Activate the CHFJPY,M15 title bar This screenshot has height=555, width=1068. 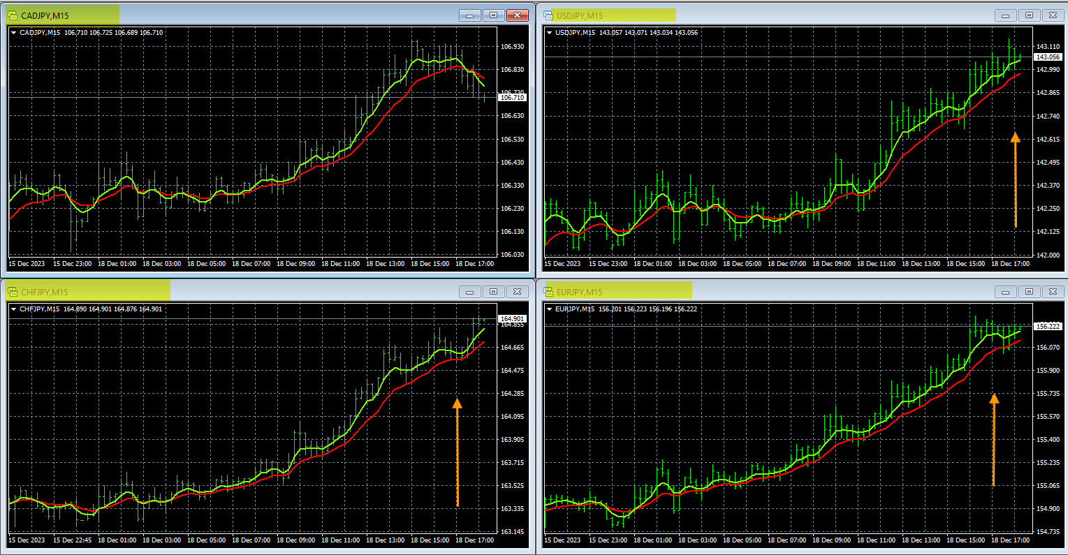click(x=210, y=292)
